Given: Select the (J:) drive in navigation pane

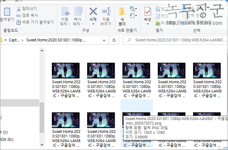Looking at the screenshot, I should [x=4, y=132].
